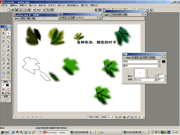Select the Marquee tool
Screen dimensions: 180x135
point(4,37)
